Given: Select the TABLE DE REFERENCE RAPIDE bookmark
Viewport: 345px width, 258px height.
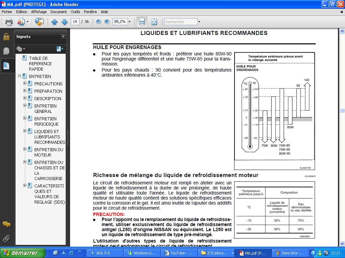Looking at the screenshot, I should 40,63.
